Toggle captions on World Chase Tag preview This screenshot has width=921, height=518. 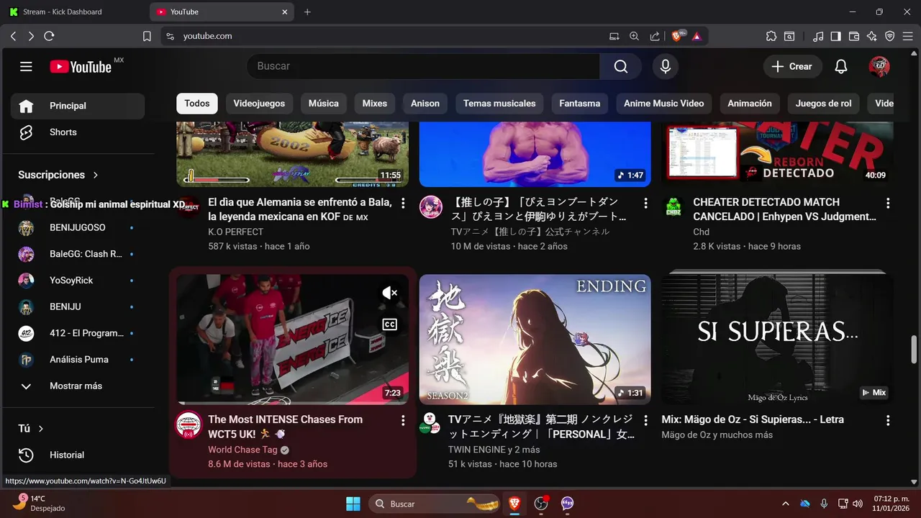point(389,324)
